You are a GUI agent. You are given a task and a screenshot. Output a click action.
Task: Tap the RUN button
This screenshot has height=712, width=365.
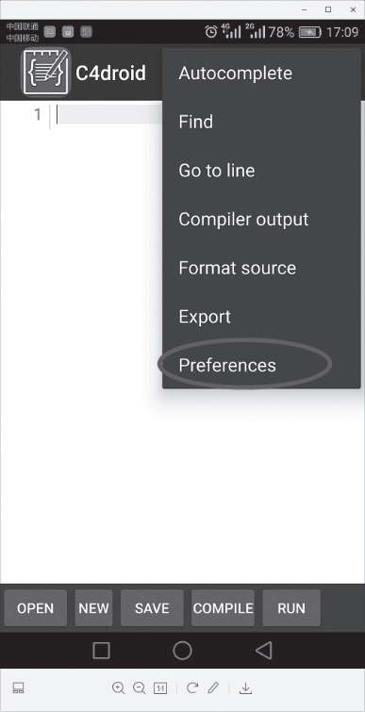pos(291,608)
